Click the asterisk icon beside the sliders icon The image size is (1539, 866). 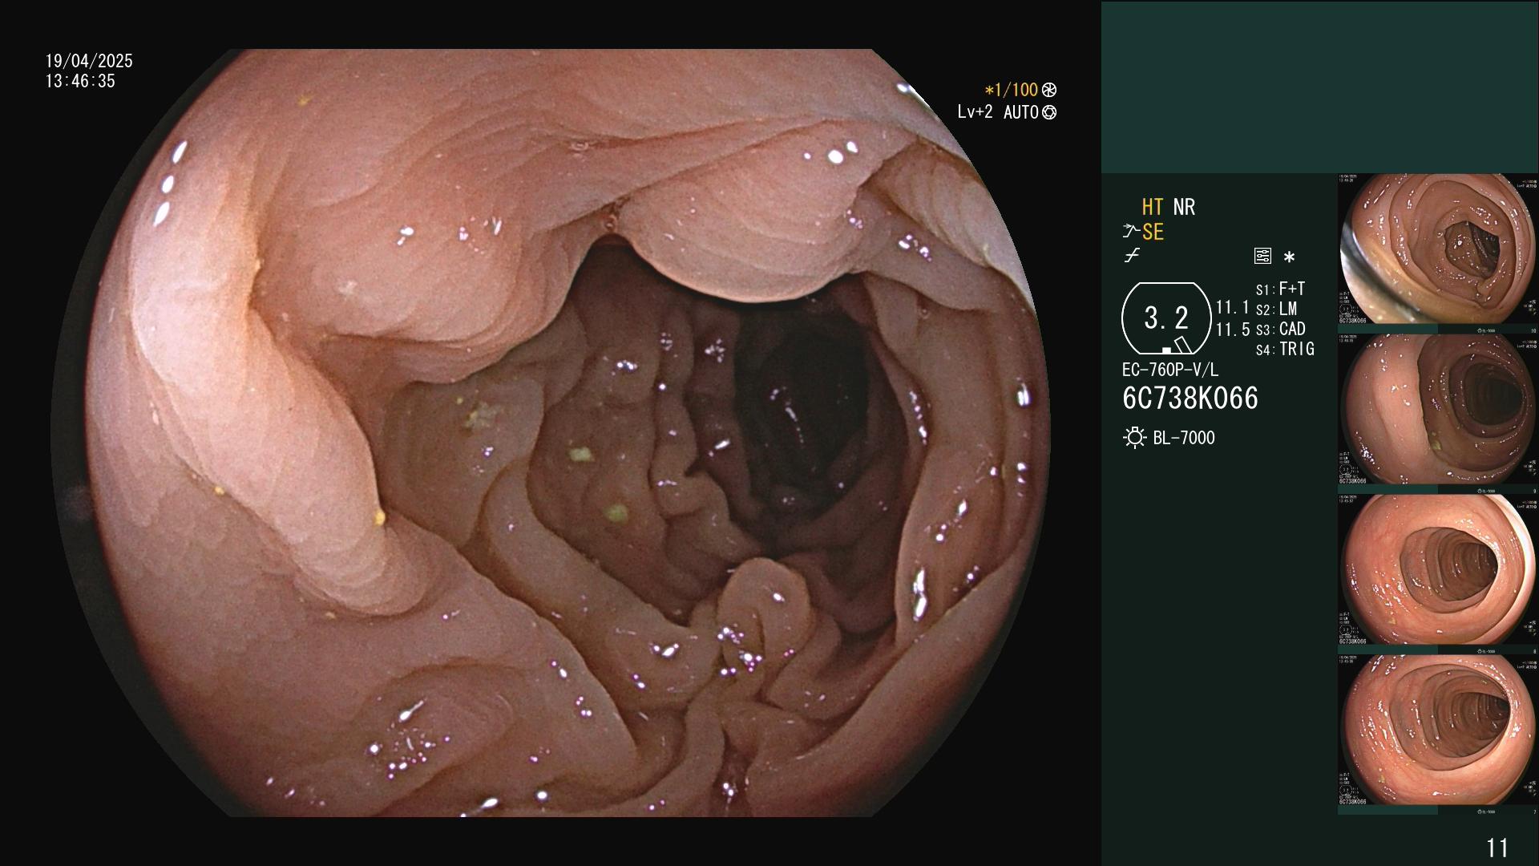coord(1289,257)
